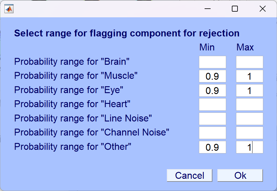Click the Max field for "Heart" range

click(x=249, y=104)
